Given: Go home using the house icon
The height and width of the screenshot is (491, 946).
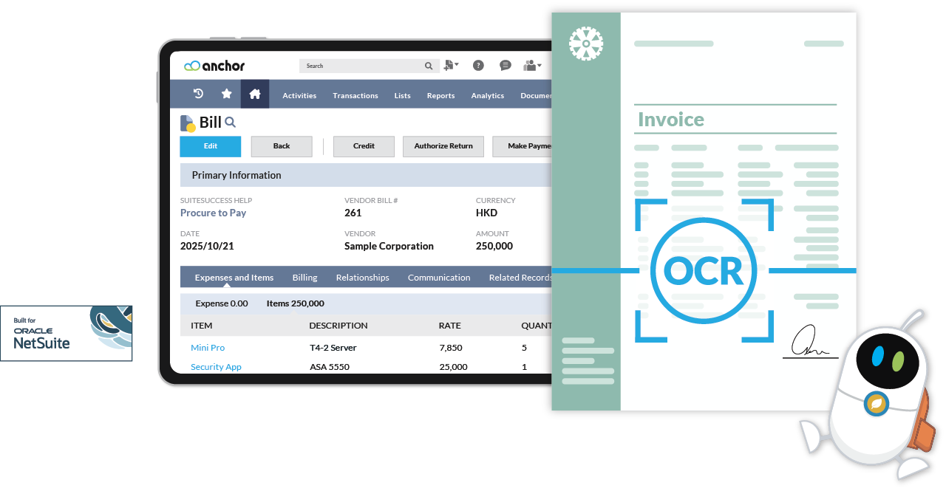Looking at the screenshot, I should pos(255,94).
